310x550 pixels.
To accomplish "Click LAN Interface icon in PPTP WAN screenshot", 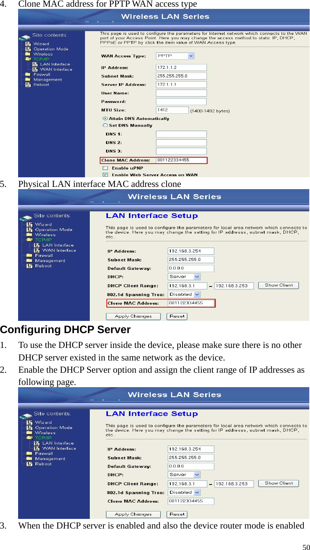I will tap(35, 64).
